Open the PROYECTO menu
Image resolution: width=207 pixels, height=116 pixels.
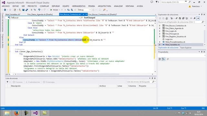click(x=32, y=6)
